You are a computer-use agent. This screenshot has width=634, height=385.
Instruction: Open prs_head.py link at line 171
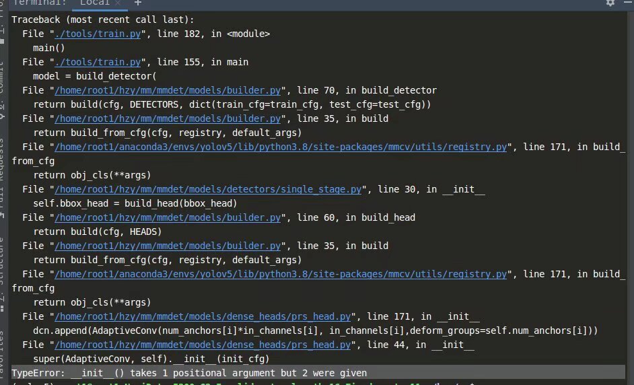pyautogui.click(x=203, y=316)
